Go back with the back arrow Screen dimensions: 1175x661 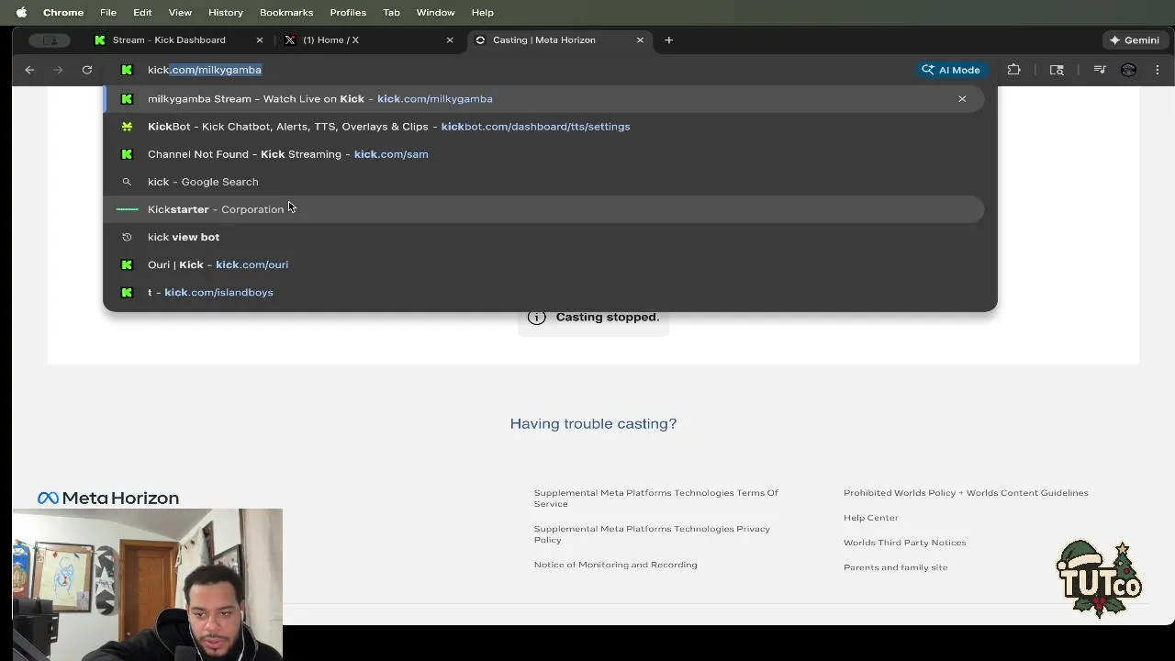[x=29, y=70]
